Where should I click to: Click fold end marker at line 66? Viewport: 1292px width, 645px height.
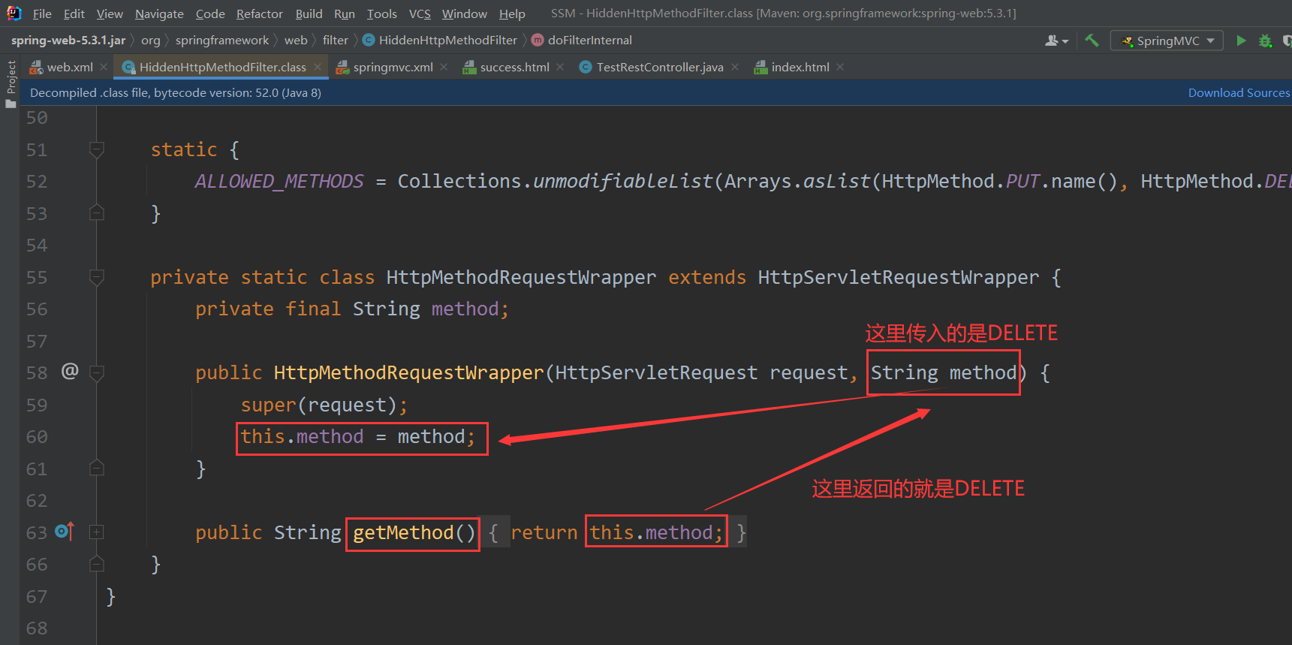(x=97, y=563)
